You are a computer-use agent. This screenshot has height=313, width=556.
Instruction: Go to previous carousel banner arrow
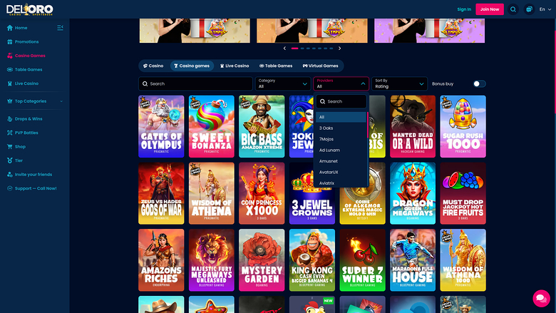[x=285, y=48]
